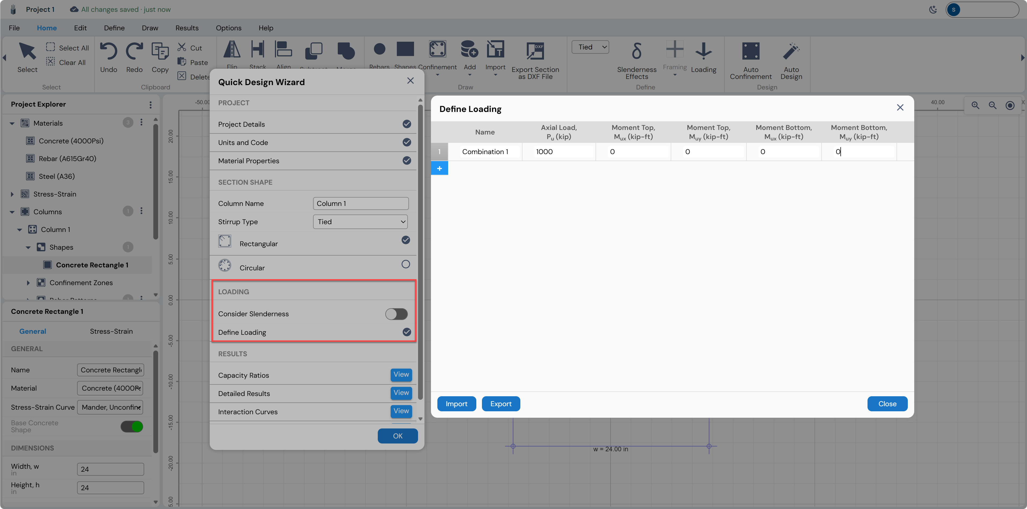This screenshot has height=509, width=1027.
Task: Click the Export button in Define Loading
Action: [501, 404]
